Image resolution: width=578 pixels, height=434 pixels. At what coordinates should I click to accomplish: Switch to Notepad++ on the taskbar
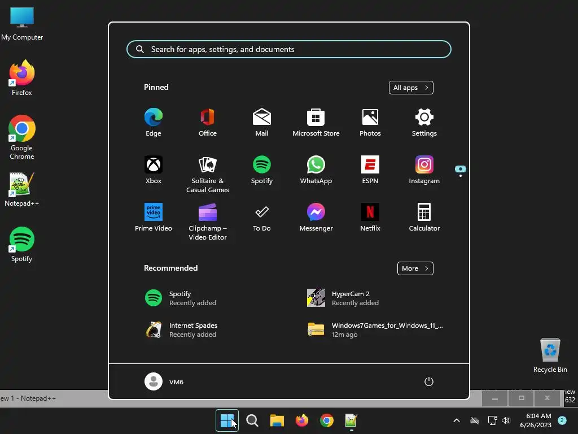point(351,420)
